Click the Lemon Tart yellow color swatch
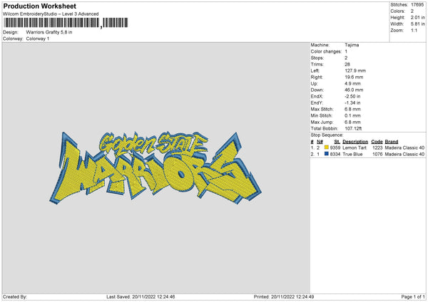 [327, 147]
